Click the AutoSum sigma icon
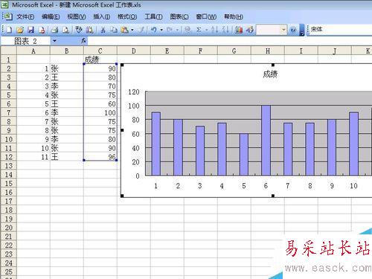Viewport: 372px width, 279px height. pos(199,30)
